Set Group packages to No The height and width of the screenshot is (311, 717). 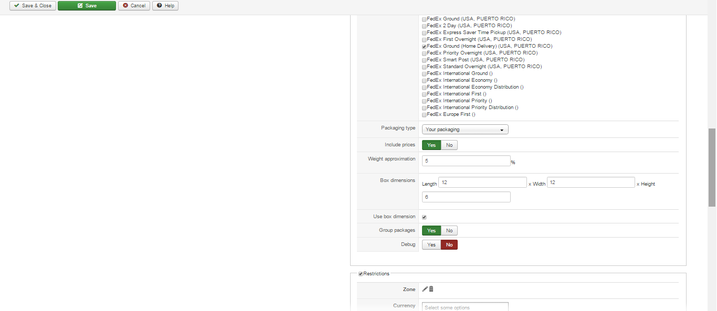(x=449, y=231)
